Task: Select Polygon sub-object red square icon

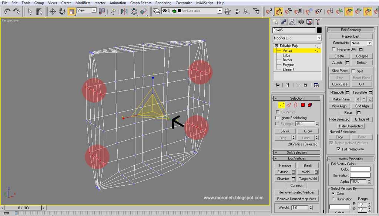Action: tap(303, 105)
